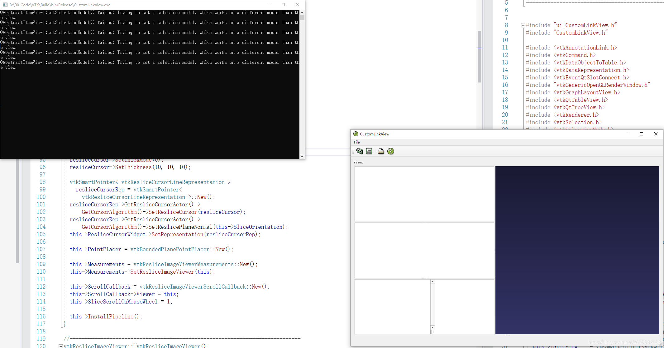Open the File menu in CustomLinkView
This screenshot has width=664, height=348.
[x=357, y=142]
